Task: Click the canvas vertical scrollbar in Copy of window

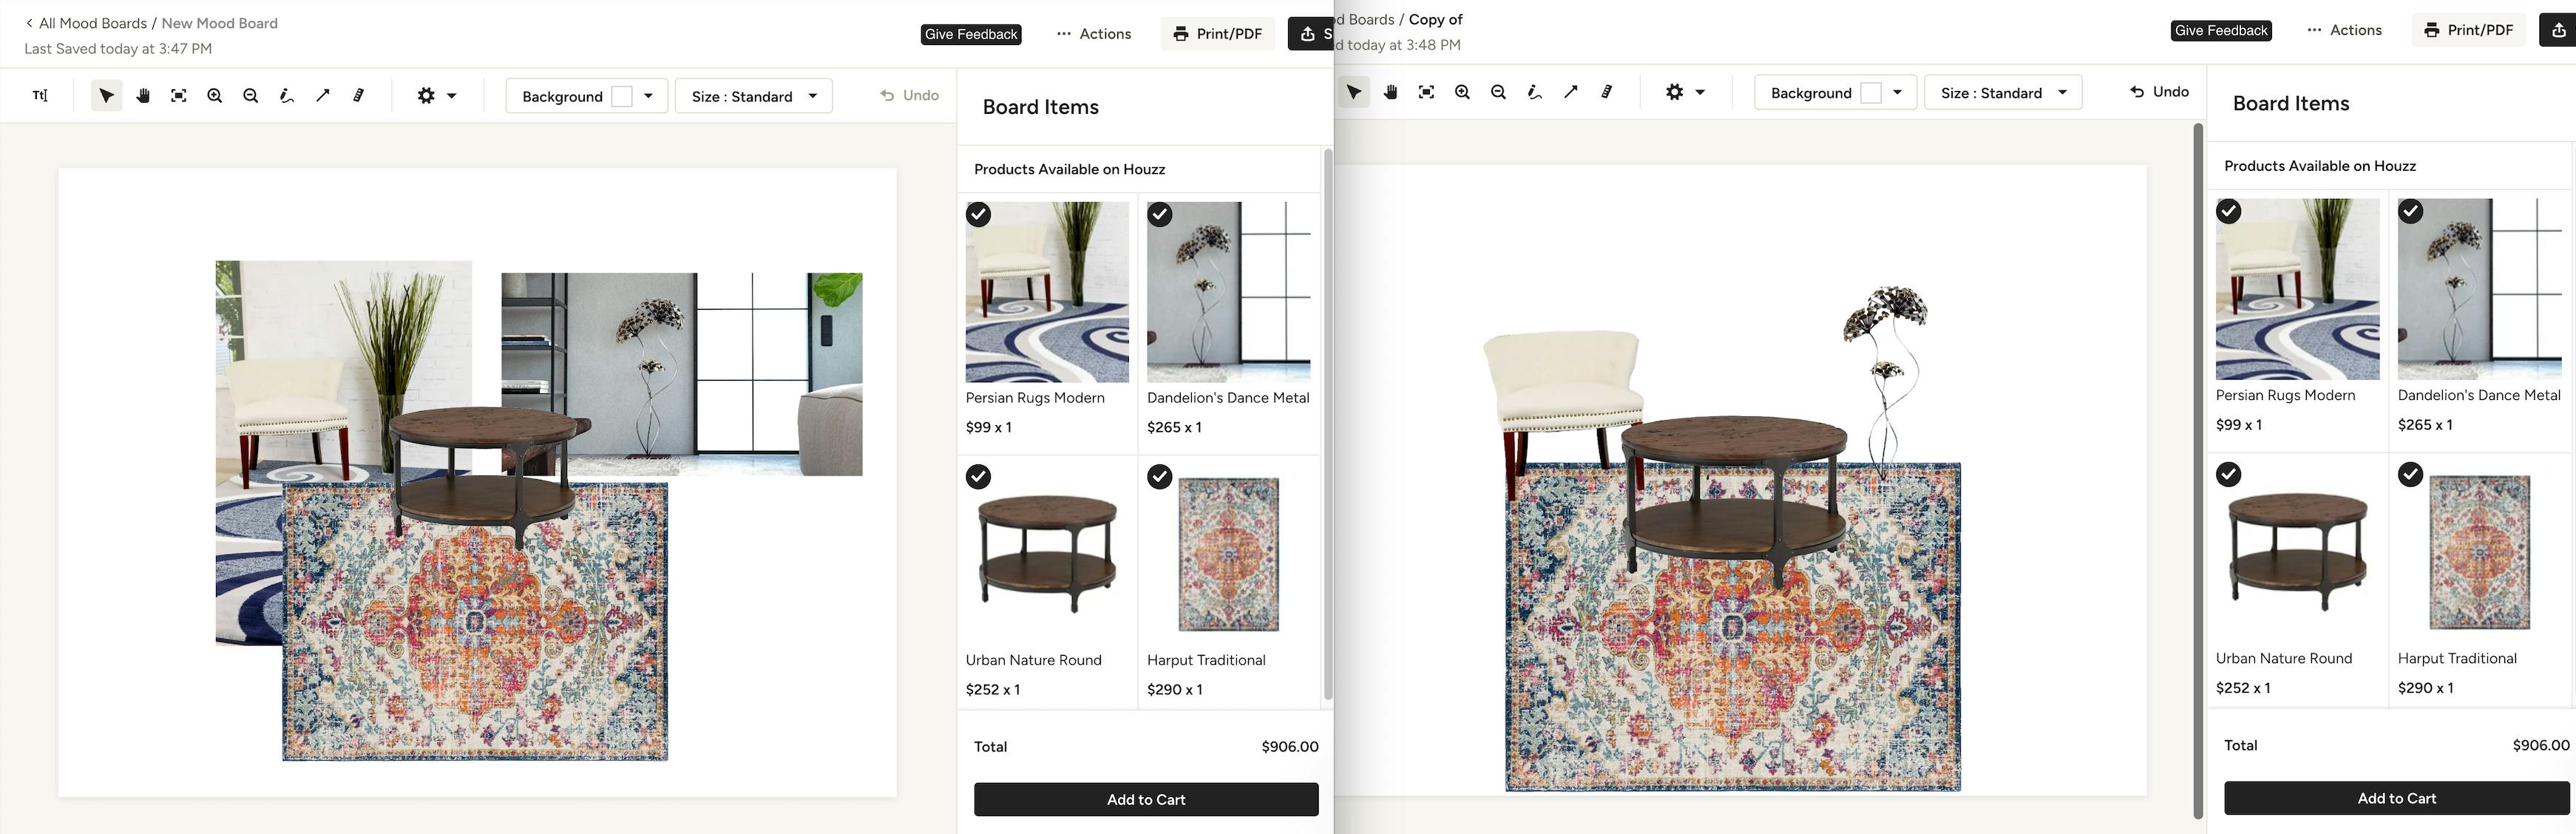Action: pos(2198,470)
